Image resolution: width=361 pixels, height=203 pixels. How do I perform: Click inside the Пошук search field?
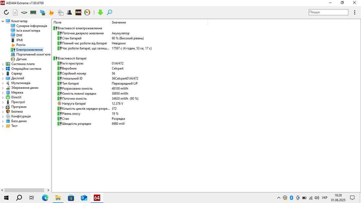(328, 12)
